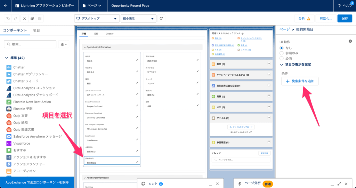Click the 保存 save button
Screen dimensions: 356x188
(345, 18)
